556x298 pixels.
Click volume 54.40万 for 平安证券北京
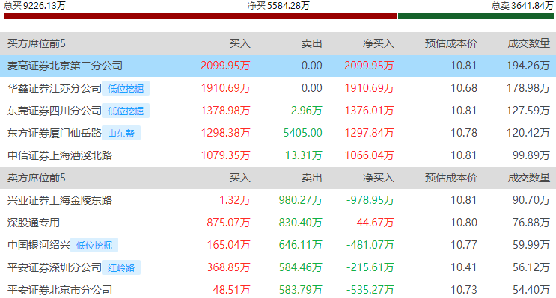(x=531, y=290)
